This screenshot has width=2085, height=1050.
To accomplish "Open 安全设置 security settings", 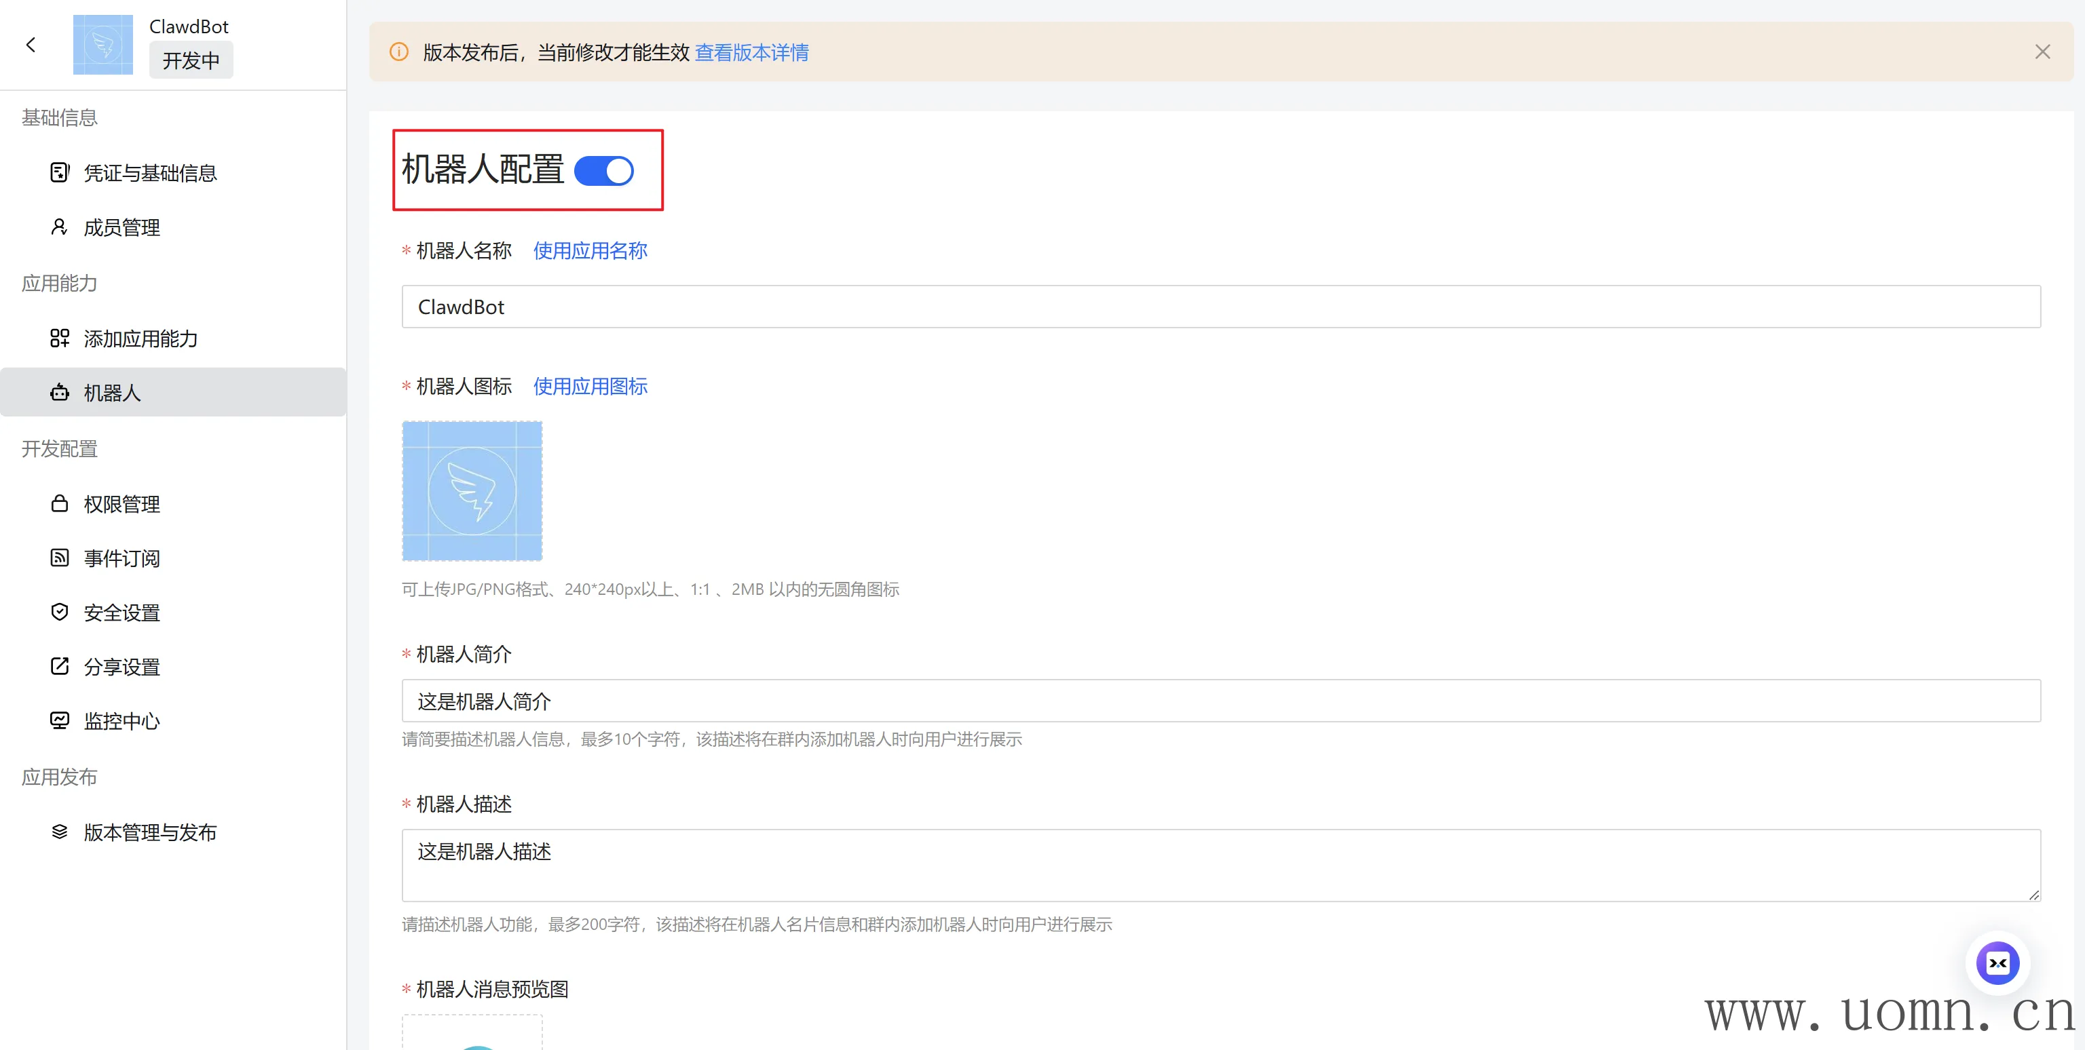I will (x=121, y=612).
